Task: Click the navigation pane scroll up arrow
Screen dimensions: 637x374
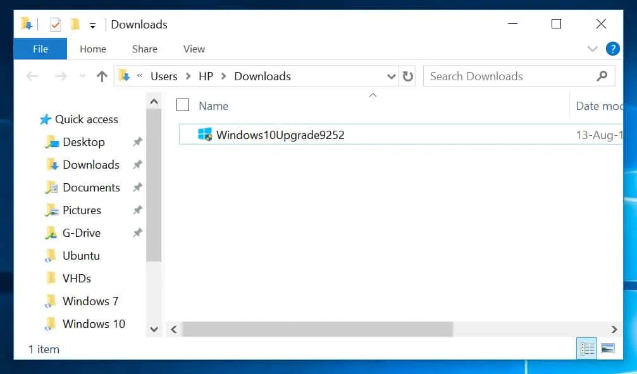Action: coord(154,102)
